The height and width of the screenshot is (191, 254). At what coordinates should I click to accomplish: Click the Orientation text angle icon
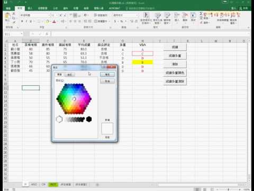pos(86,15)
